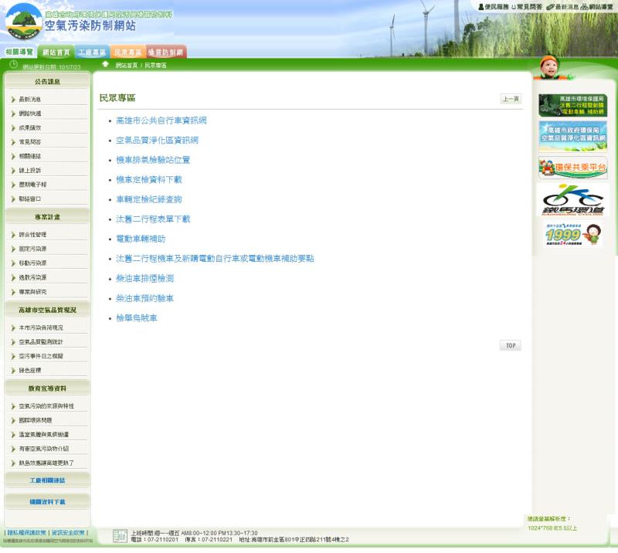618x553 pixels.
Task: Open the 鐵馬環島 cycling banner
Action: pyautogui.click(x=572, y=200)
